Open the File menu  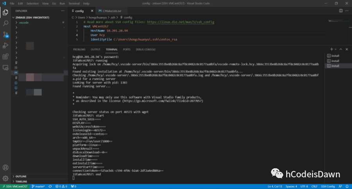12,4
